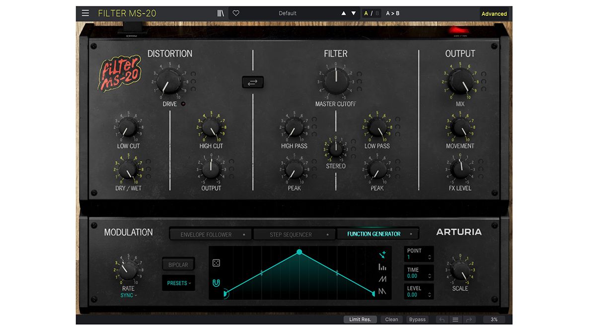This screenshot has height=335, width=596.
Task: Toggle Clean mode
Action: 392,320
